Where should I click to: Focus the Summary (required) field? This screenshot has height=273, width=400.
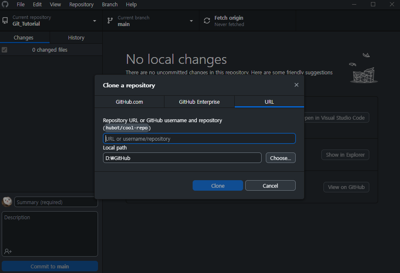(x=56, y=202)
